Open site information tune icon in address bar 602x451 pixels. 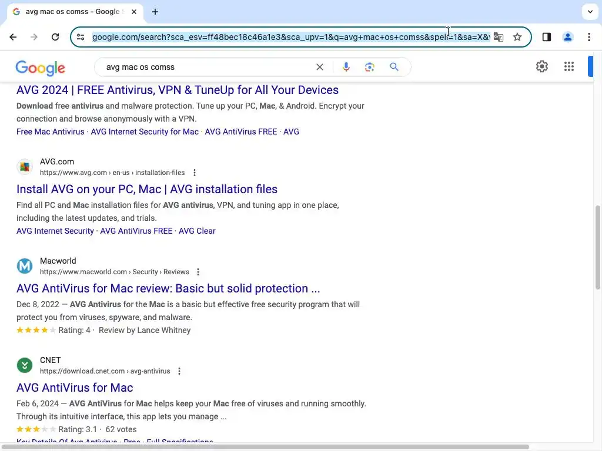point(81,37)
